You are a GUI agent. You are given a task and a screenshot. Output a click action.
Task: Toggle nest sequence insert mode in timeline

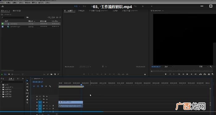pos(34,86)
